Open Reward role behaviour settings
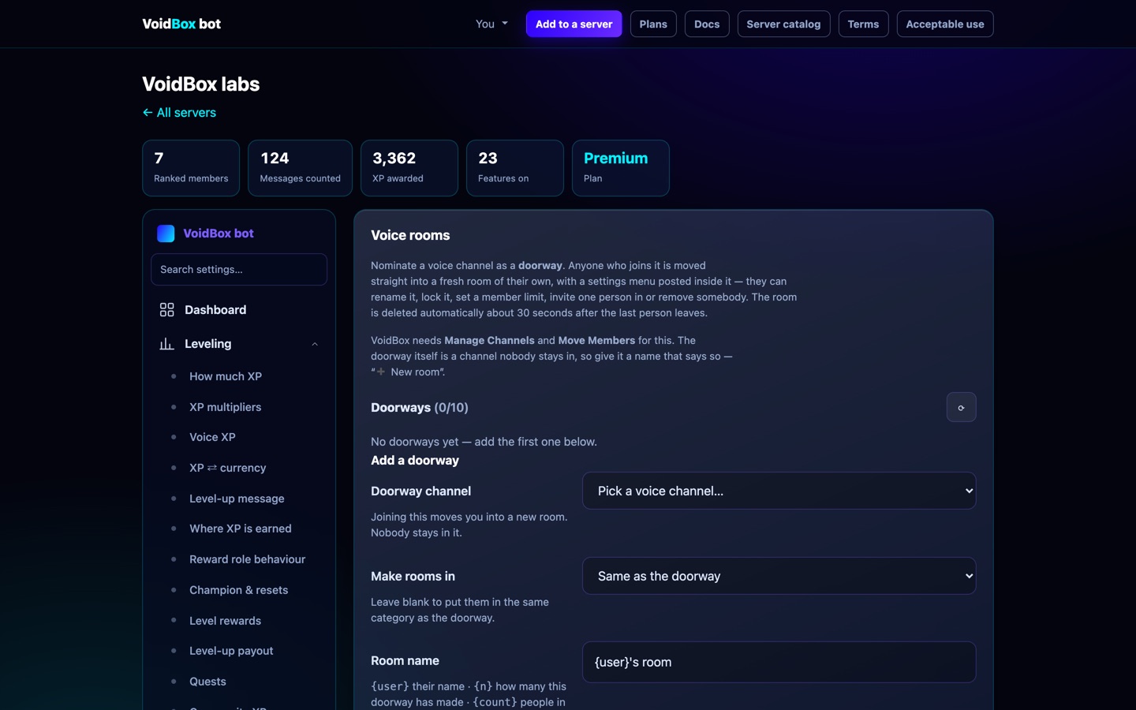Screen dimensions: 1136x710 tap(247, 559)
